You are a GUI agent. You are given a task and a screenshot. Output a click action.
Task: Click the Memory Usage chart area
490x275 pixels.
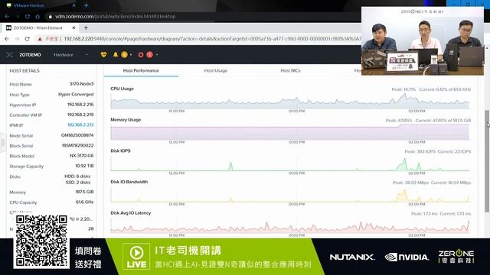coord(289,132)
